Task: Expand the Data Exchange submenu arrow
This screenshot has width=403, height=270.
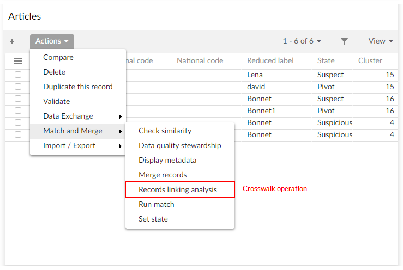Action: point(120,116)
